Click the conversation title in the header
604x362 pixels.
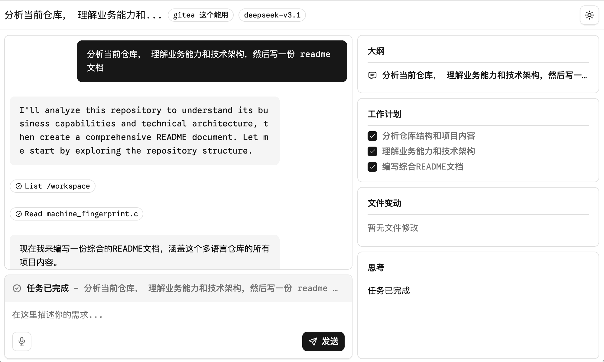click(x=83, y=15)
